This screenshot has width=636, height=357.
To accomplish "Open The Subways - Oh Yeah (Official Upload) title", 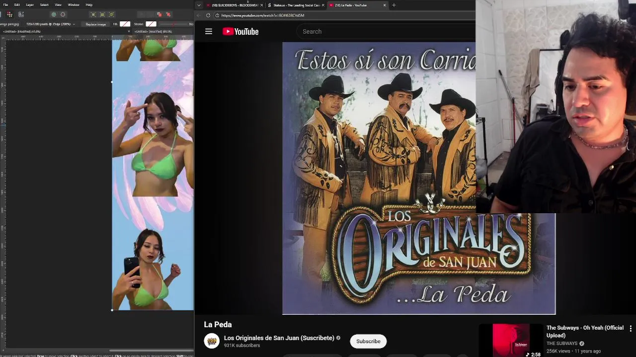I will (585, 332).
